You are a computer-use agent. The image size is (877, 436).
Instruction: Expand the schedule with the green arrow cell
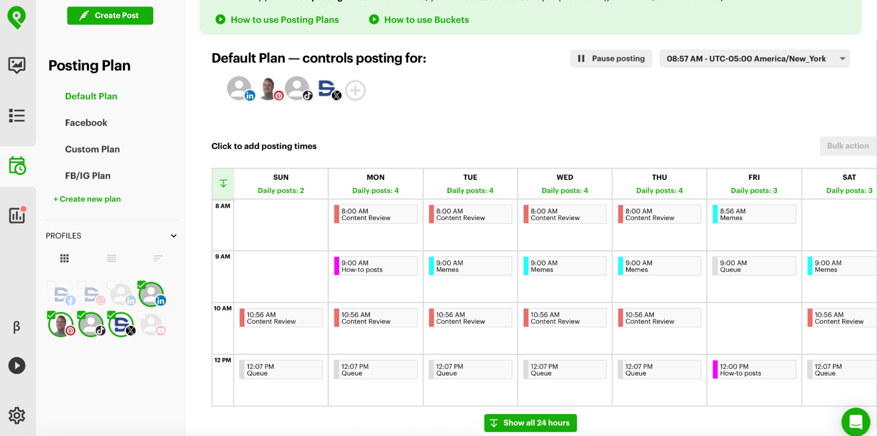coord(223,184)
